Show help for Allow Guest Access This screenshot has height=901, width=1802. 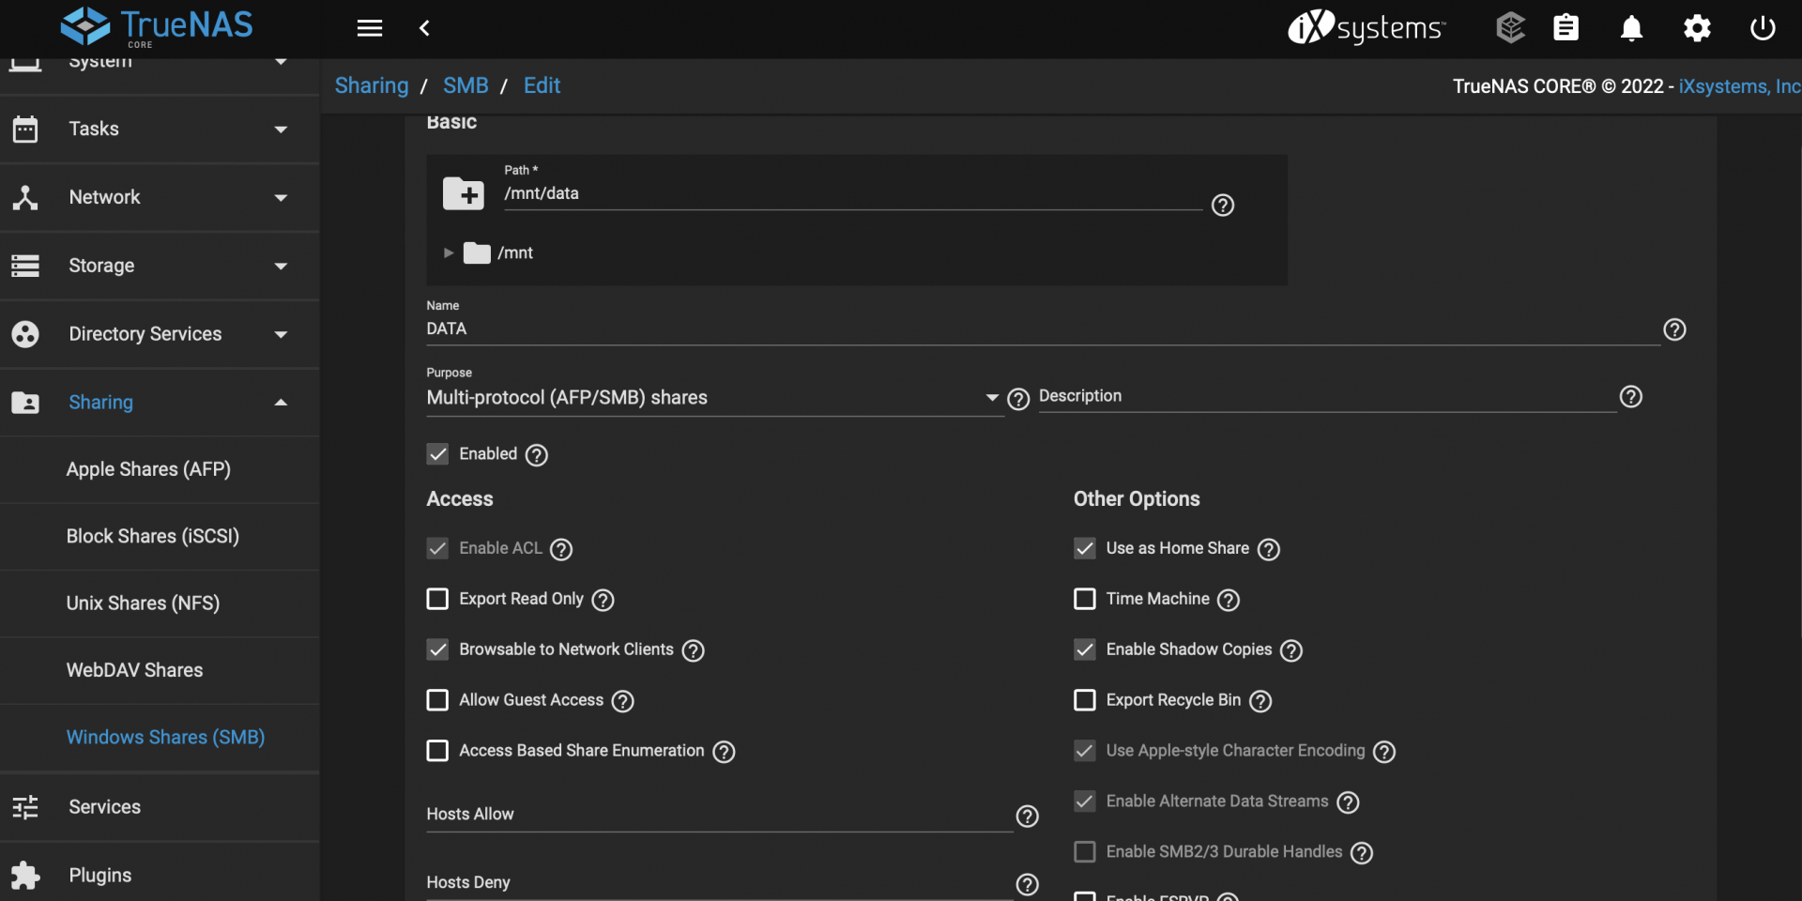(x=622, y=701)
